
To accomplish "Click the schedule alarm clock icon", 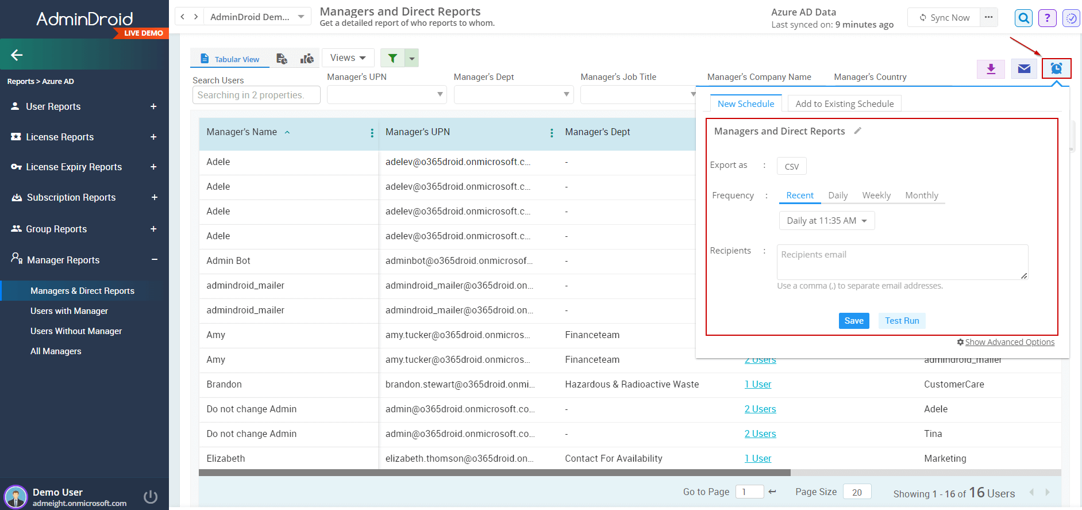I will [x=1056, y=68].
